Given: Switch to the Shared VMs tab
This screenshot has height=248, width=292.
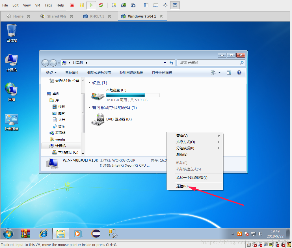Looking at the screenshot, I should tap(57, 16).
